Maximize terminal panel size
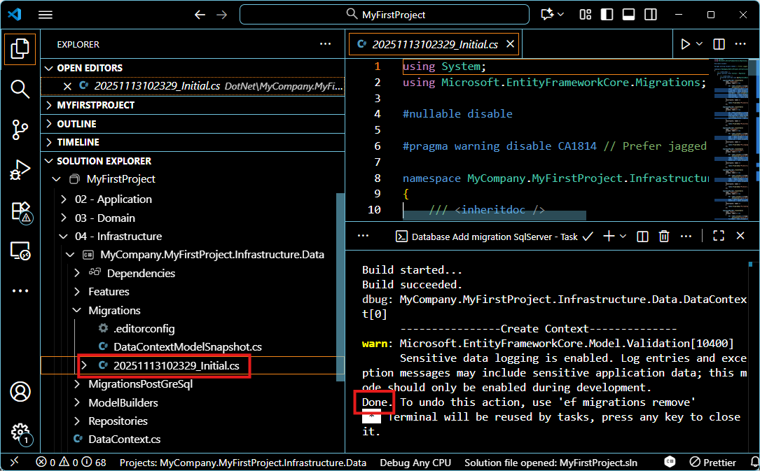The width and height of the screenshot is (760, 471). coord(718,236)
